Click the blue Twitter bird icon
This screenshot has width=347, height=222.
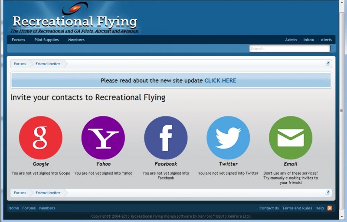pyautogui.click(x=228, y=138)
